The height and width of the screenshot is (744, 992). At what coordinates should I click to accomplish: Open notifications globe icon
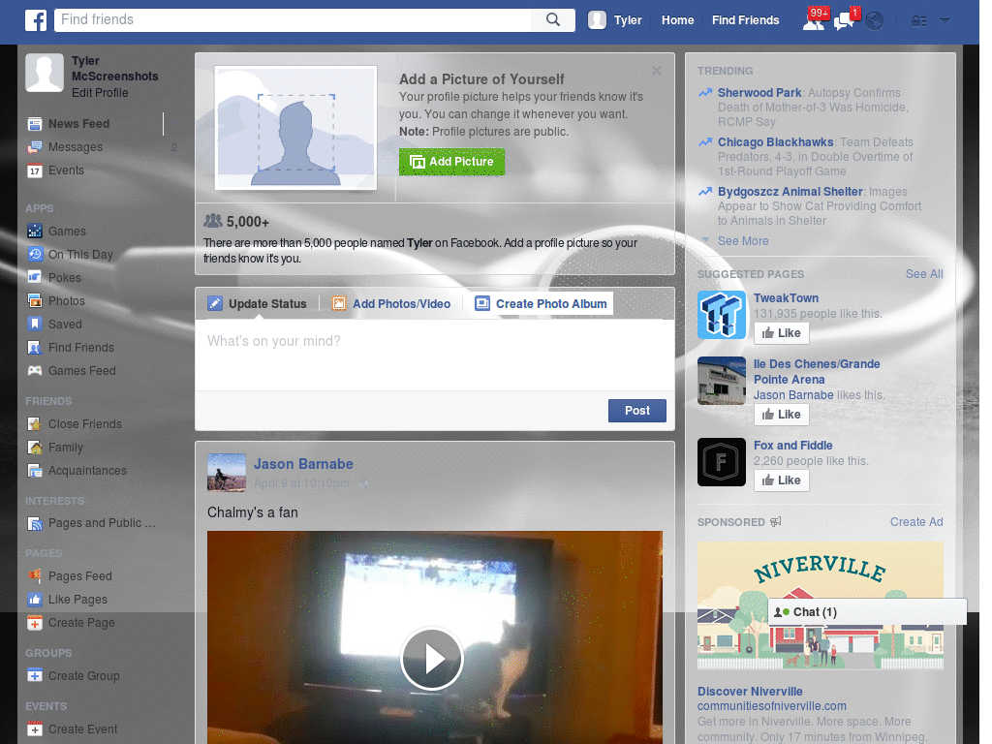click(875, 21)
